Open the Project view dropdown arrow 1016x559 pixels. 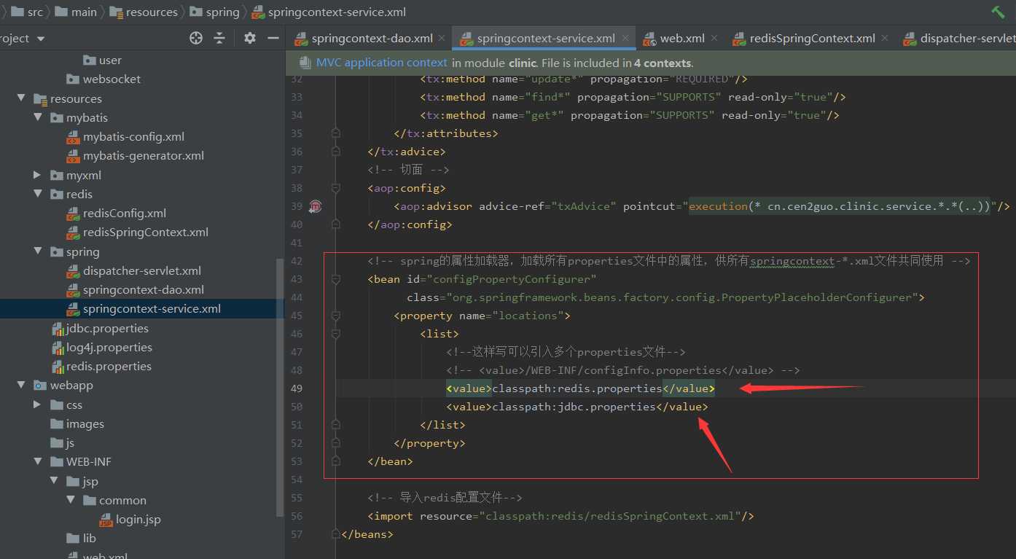pos(40,39)
